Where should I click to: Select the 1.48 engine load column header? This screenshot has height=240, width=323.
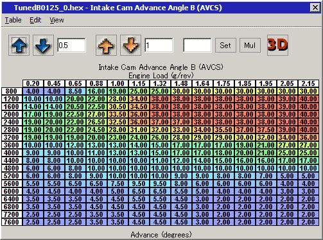[x=181, y=83]
